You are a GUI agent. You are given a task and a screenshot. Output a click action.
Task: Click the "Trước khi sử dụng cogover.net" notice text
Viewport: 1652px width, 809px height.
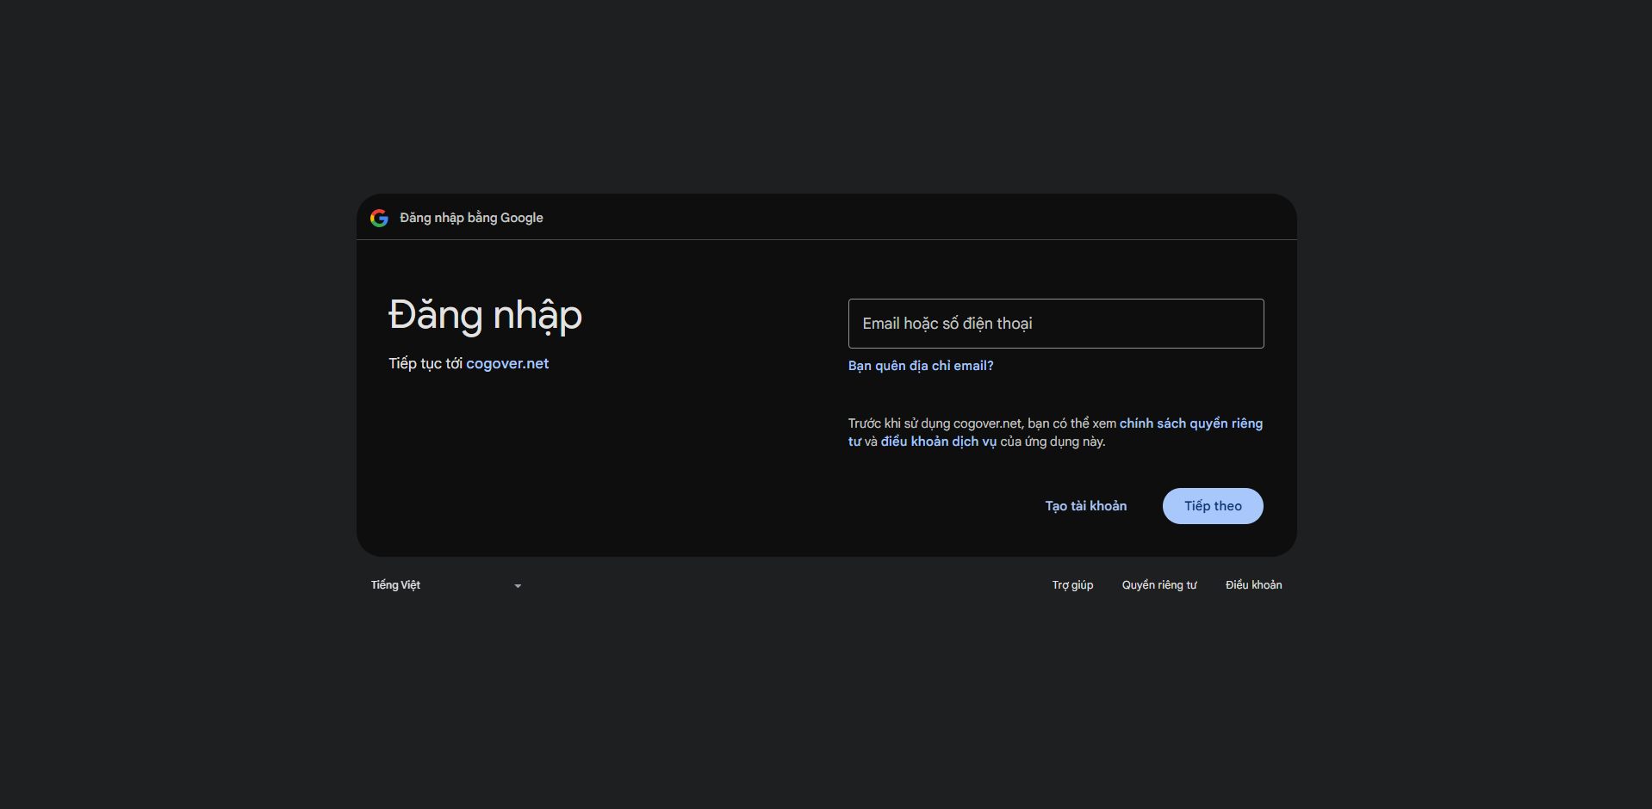tap(935, 423)
